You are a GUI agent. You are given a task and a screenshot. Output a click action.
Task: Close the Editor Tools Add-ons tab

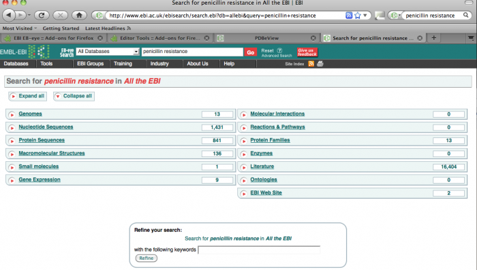pos(206,38)
